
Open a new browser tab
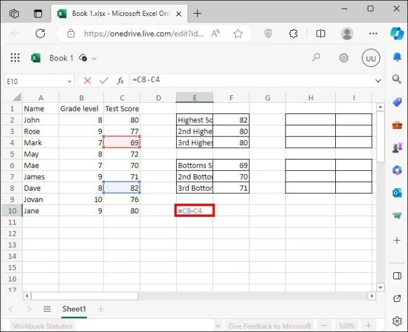(197, 13)
